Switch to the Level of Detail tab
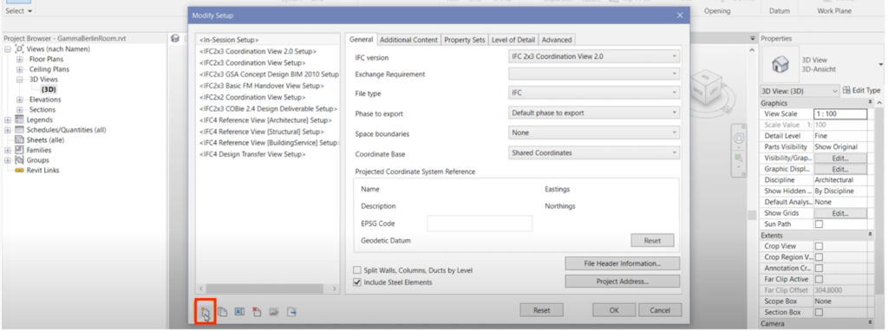 pyautogui.click(x=513, y=40)
